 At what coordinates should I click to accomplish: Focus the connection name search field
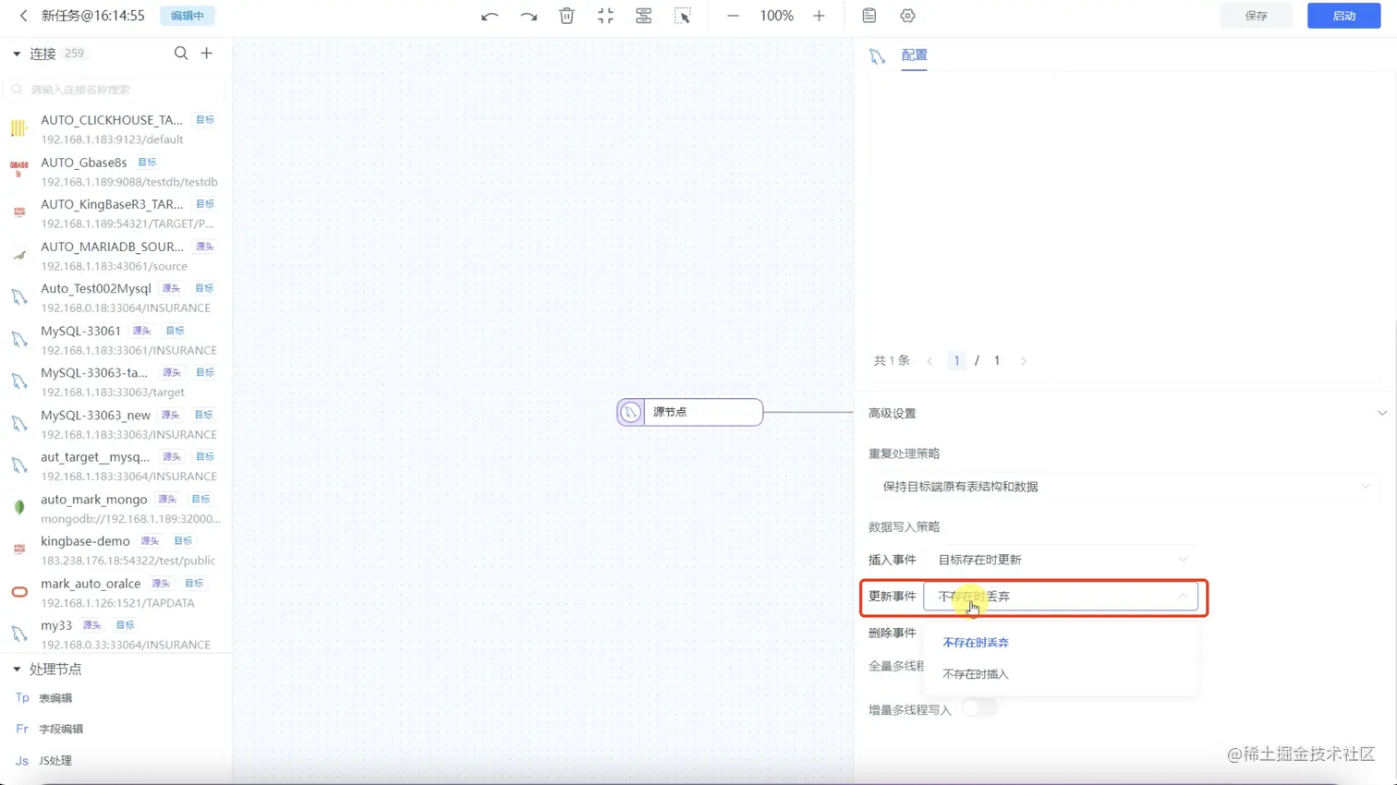pos(115,90)
